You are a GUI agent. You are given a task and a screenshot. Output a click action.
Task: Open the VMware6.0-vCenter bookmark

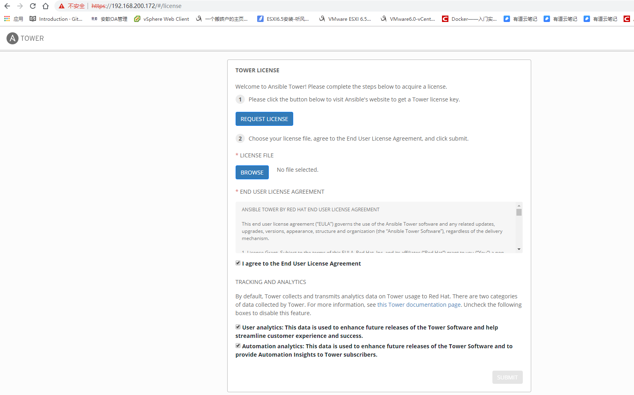408,19
